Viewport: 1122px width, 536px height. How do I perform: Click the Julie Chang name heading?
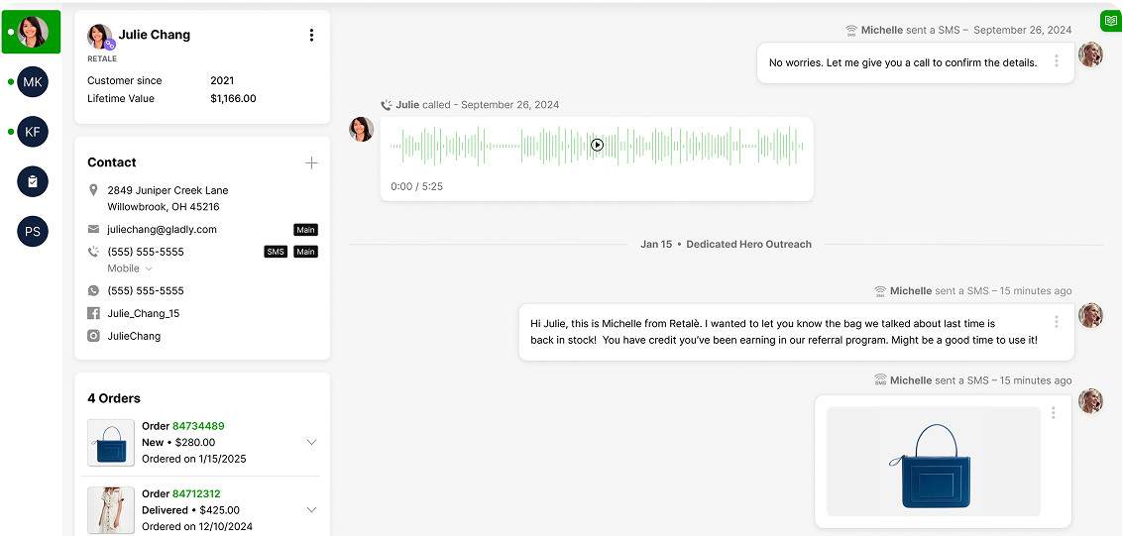point(155,35)
